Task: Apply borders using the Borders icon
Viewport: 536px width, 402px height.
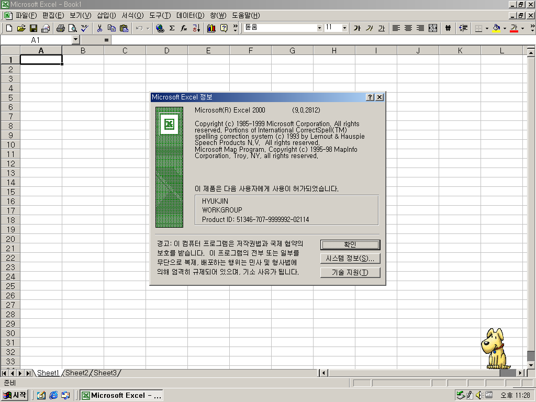Action: click(478, 28)
